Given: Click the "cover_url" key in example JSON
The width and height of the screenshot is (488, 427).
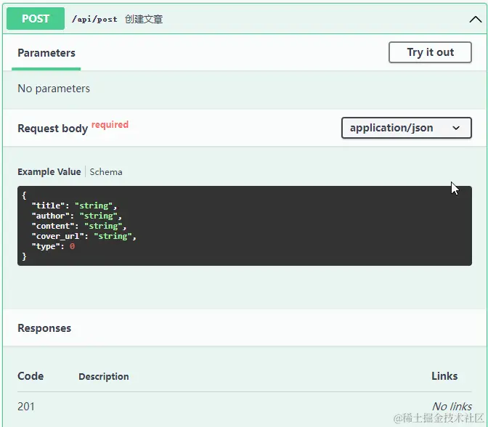Looking at the screenshot, I should 60,236.
